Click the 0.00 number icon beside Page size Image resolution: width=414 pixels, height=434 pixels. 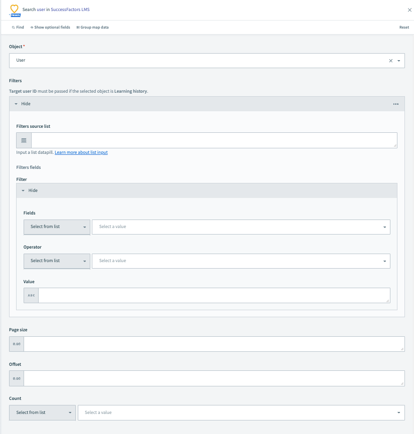click(16, 344)
